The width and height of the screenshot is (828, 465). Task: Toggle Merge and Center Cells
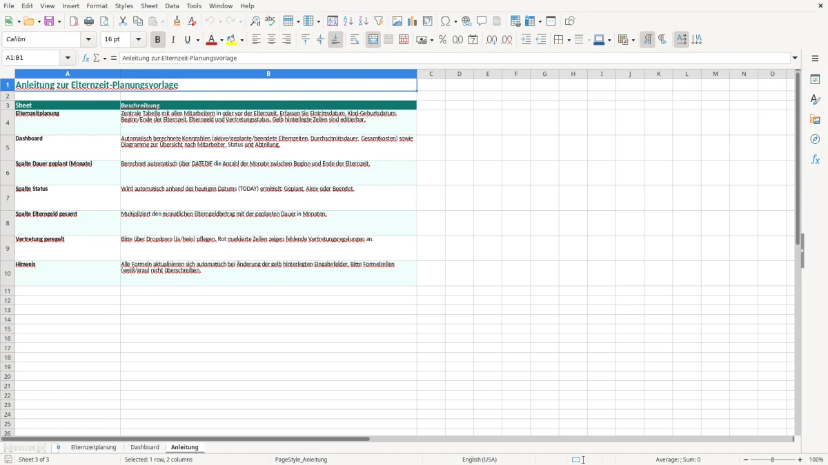click(373, 40)
